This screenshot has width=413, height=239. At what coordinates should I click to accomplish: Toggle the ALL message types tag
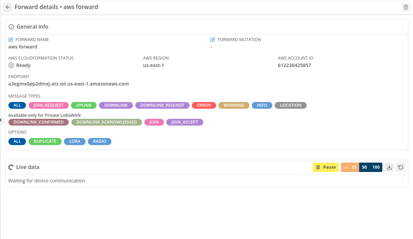pos(17,105)
